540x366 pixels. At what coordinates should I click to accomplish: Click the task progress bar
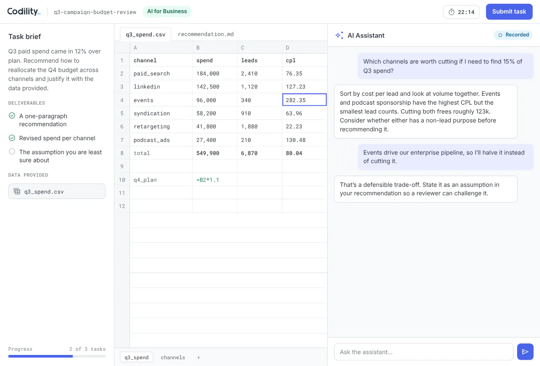(57, 356)
